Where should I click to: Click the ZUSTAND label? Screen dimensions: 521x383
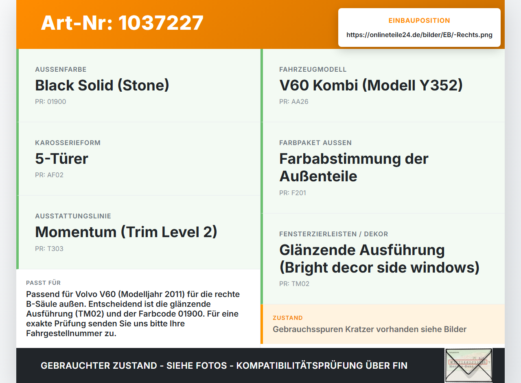(x=288, y=318)
